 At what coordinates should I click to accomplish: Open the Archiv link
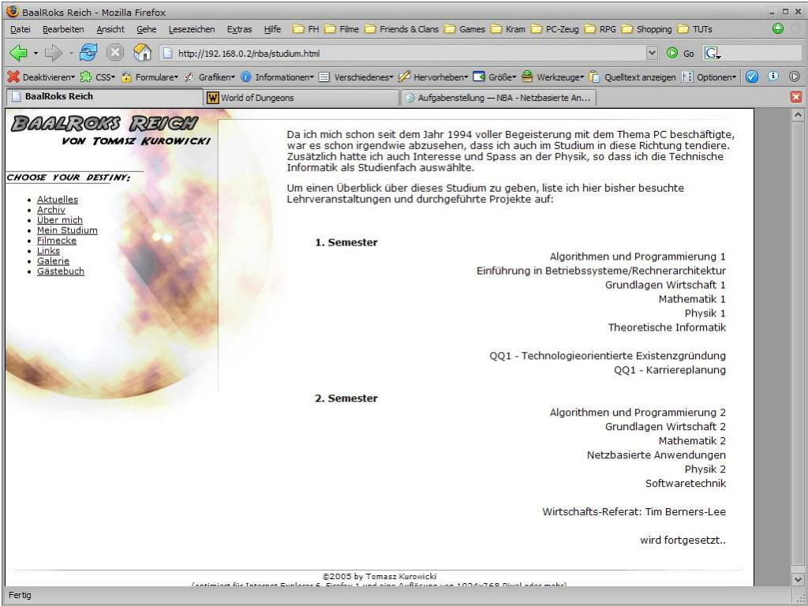pyautogui.click(x=51, y=210)
